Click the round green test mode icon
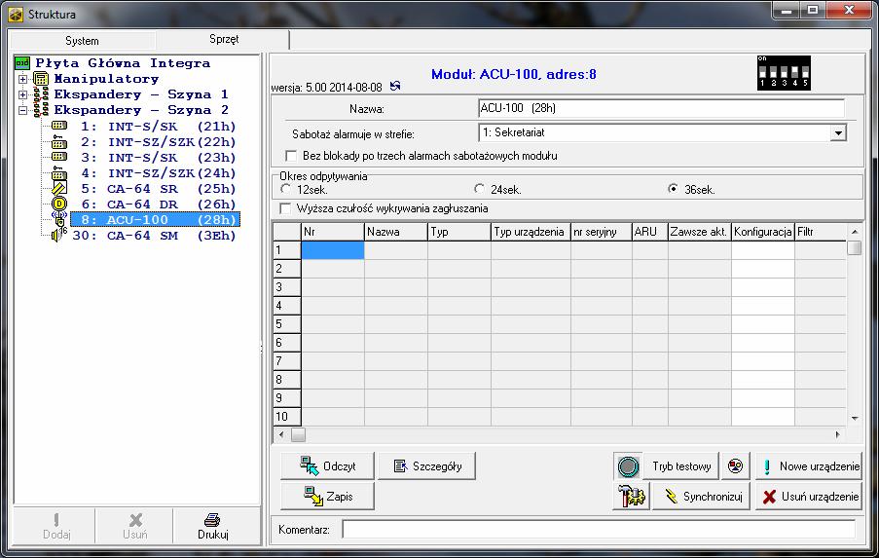 pos(628,466)
